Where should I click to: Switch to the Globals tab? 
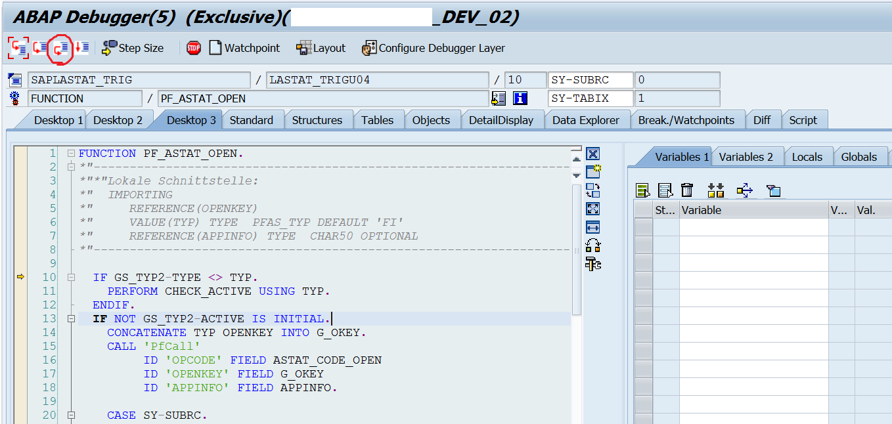(859, 157)
